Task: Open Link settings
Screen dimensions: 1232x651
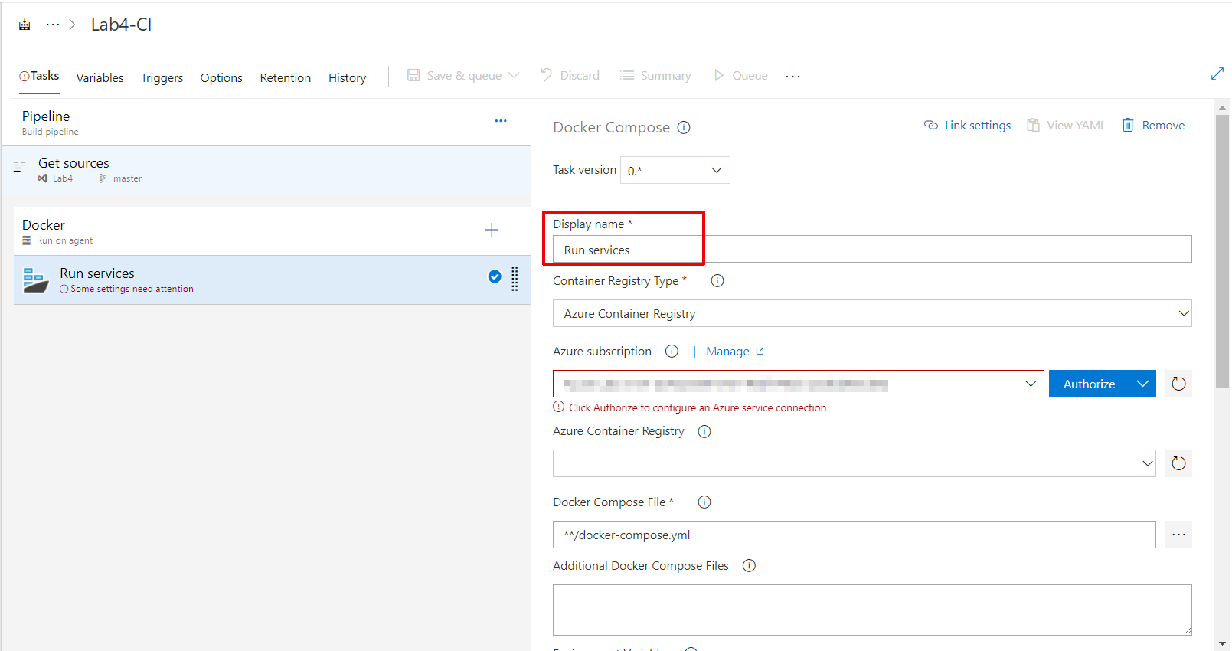Action: (x=968, y=126)
